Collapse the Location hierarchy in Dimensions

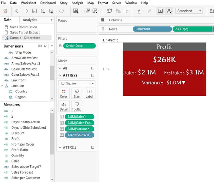pyautogui.click(x=3, y=86)
